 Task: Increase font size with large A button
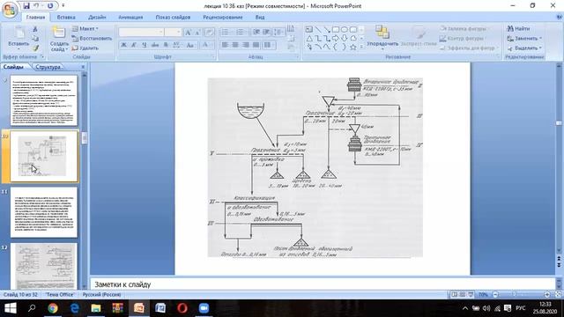pos(188,33)
